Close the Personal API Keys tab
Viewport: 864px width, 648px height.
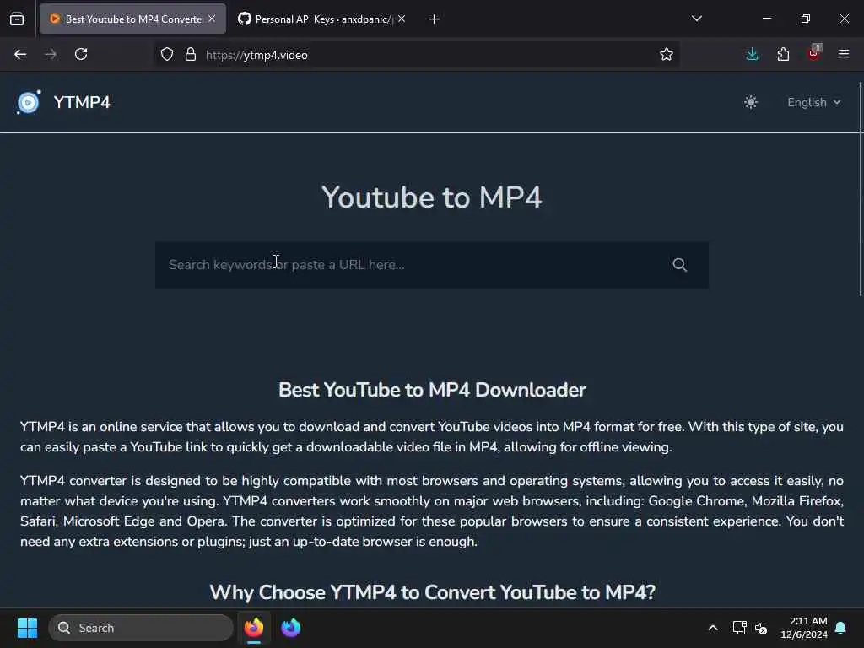click(402, 19)
